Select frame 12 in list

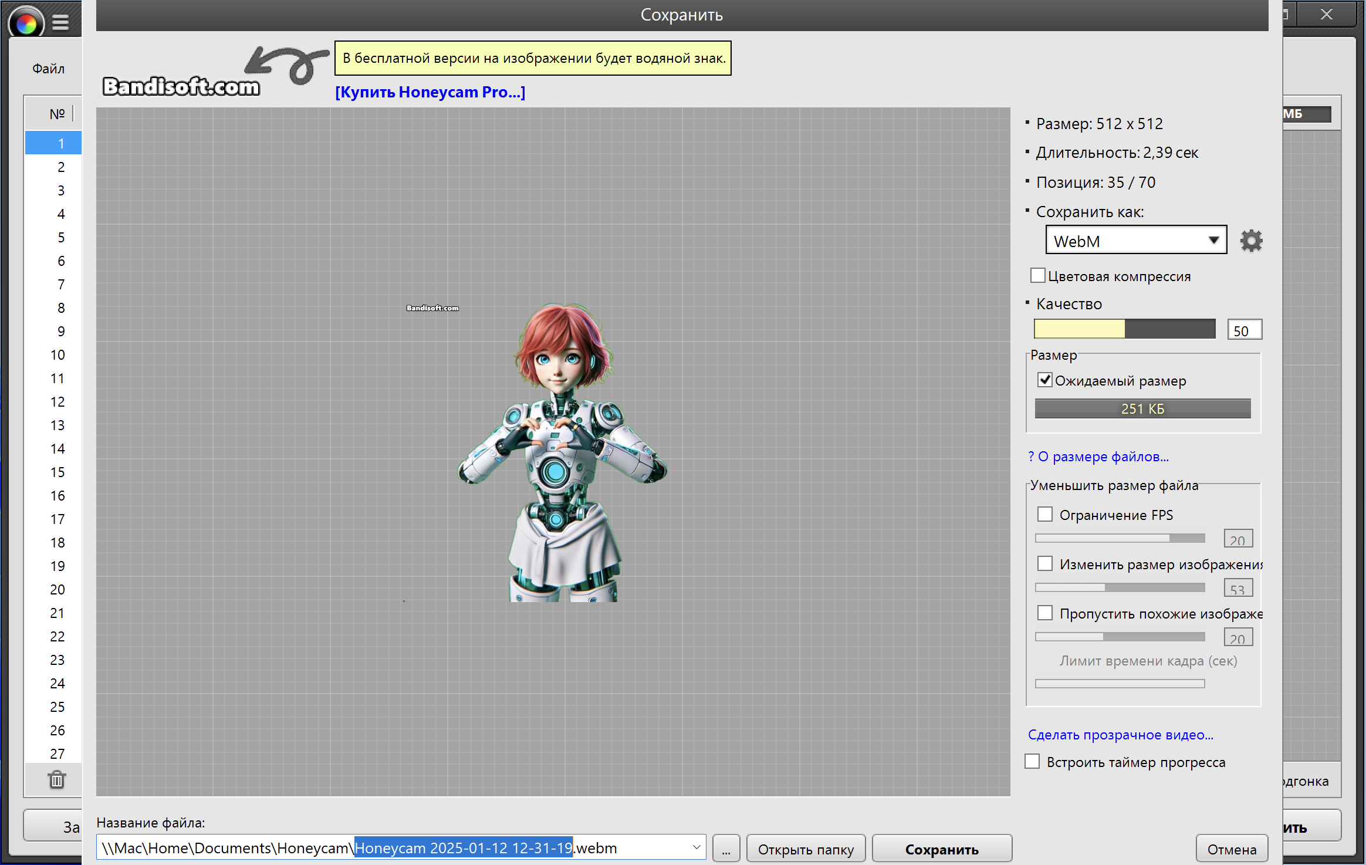tap(57, 402)
